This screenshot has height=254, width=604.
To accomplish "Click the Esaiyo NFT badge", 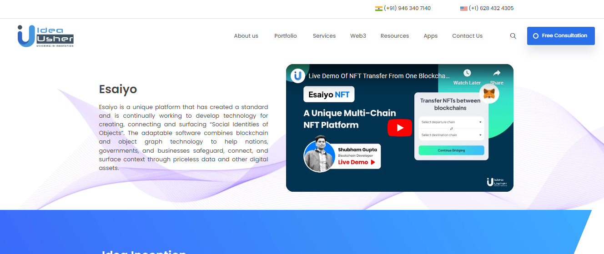I will pos(329,95).
